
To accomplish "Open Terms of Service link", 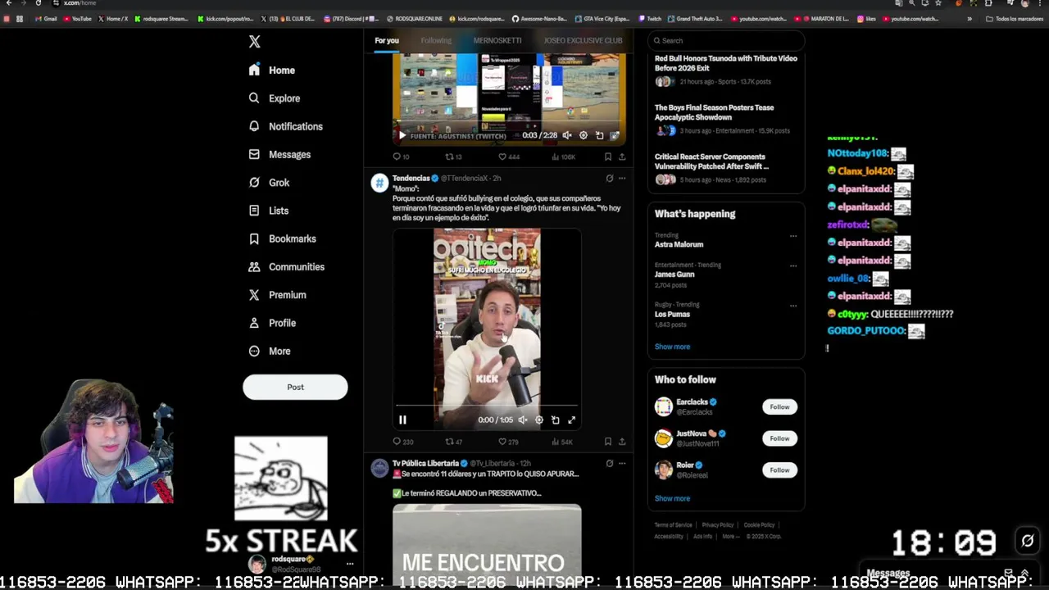I will 673,524.
